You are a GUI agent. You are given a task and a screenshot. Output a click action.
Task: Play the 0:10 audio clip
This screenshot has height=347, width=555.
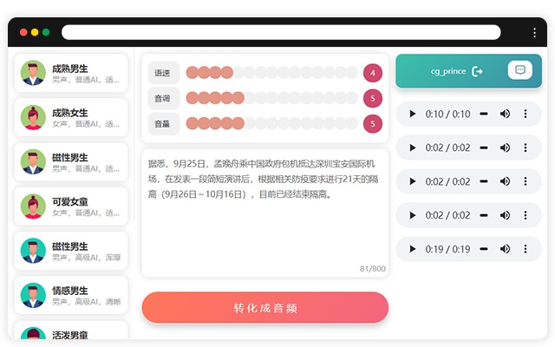413,114
